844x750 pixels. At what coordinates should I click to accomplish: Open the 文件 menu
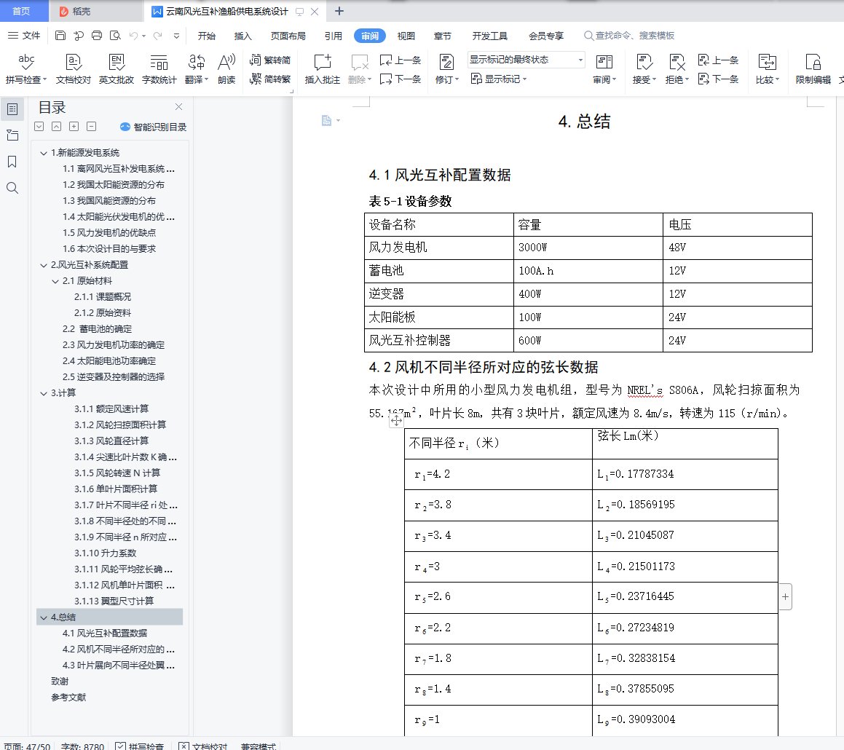pyautogui.click(x=24, y=36)
